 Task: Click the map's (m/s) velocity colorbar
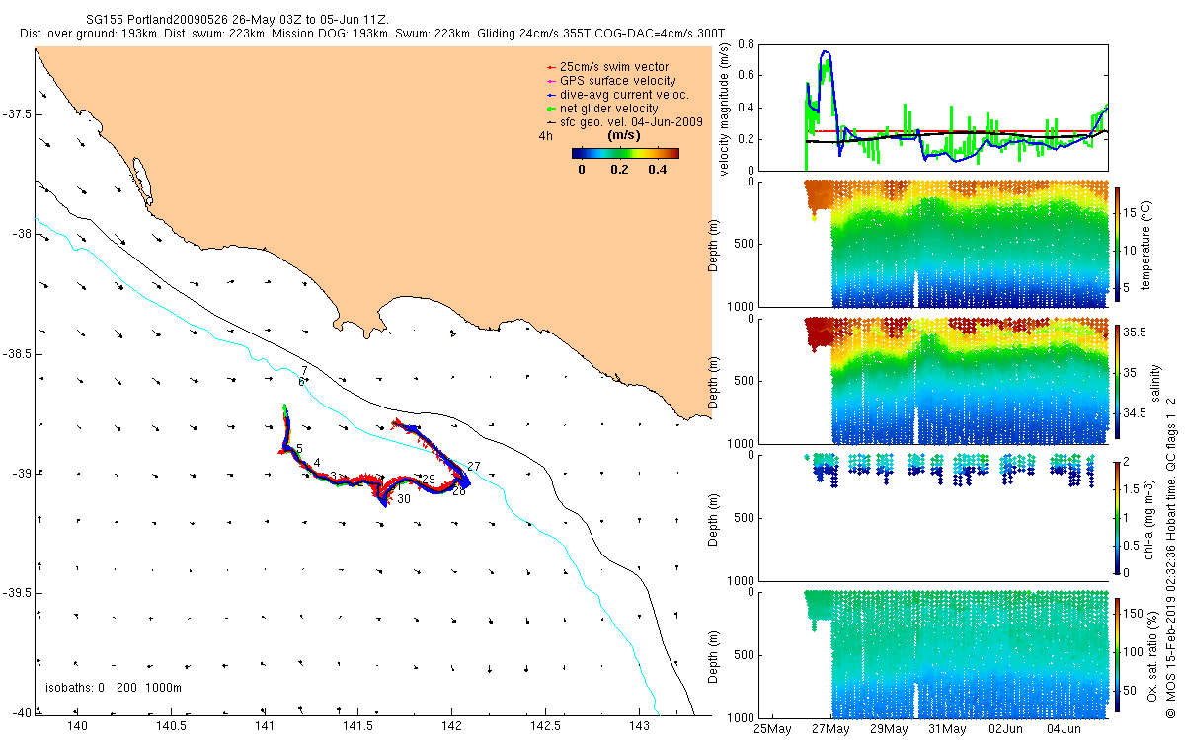point(626,153)
